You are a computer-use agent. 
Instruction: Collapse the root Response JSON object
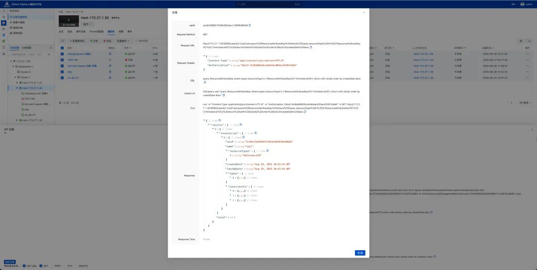pyautogui.click(x=204, y=120)
